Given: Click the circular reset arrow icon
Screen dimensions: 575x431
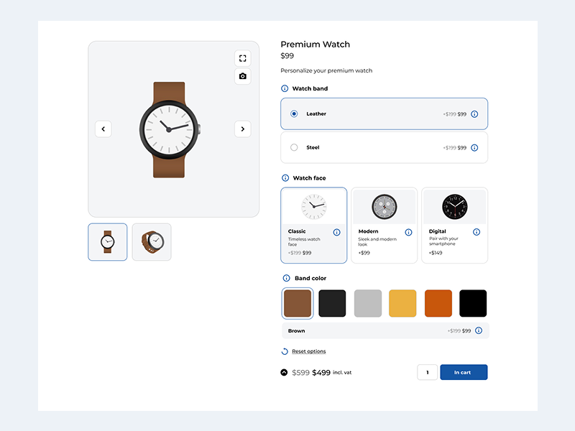Looking at the screenshot, I should pos(285,351).
